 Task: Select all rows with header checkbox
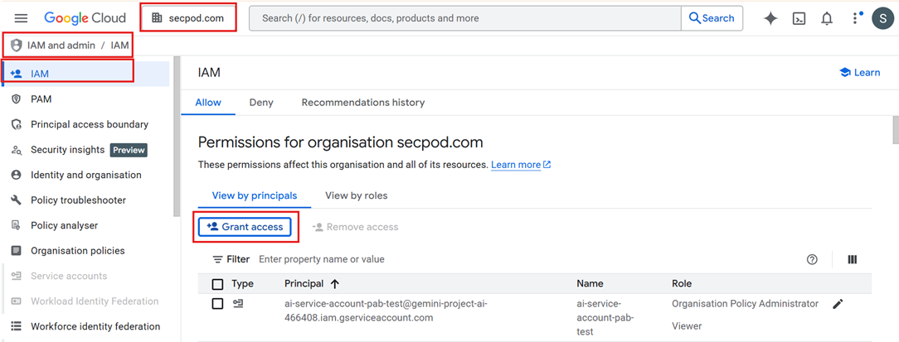tap(217, 284)
